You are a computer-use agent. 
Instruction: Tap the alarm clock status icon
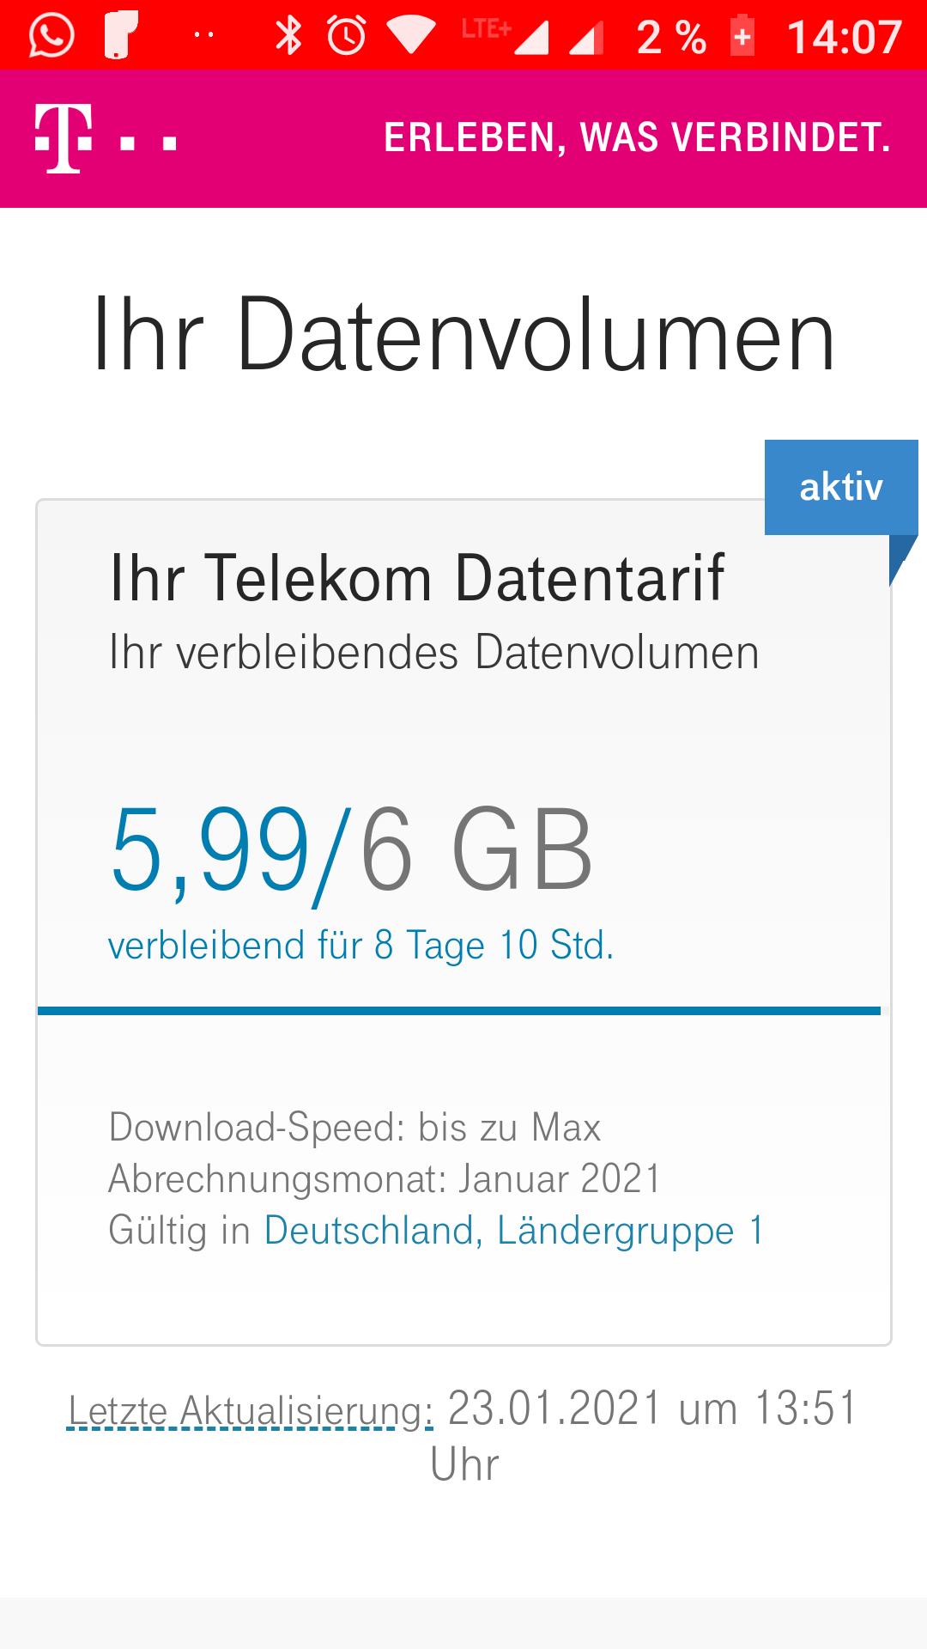point(347,35)
